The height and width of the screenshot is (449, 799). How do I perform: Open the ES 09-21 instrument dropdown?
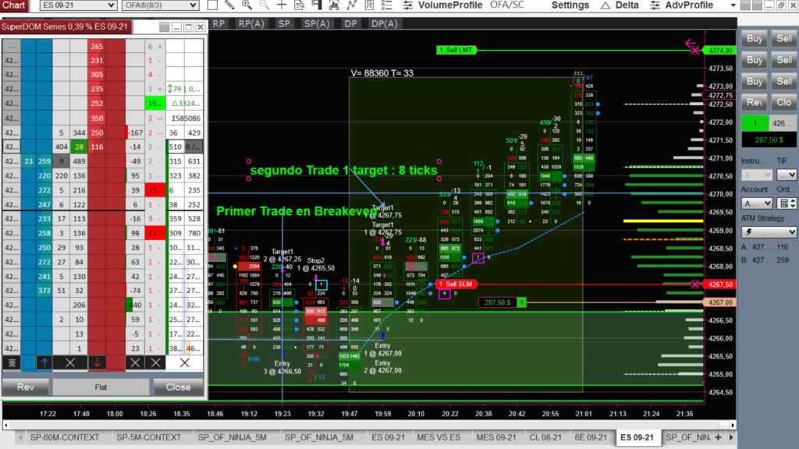point(79,5)
